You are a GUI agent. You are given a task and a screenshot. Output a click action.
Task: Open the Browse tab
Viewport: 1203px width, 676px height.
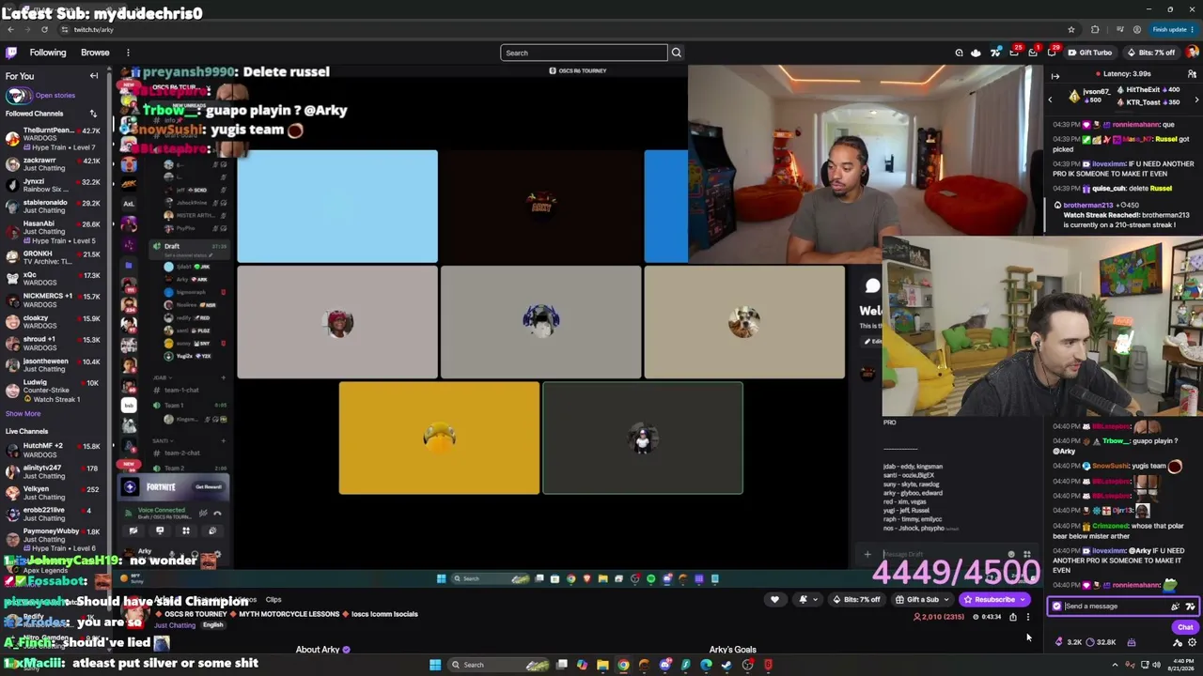(x=95, y=53)
